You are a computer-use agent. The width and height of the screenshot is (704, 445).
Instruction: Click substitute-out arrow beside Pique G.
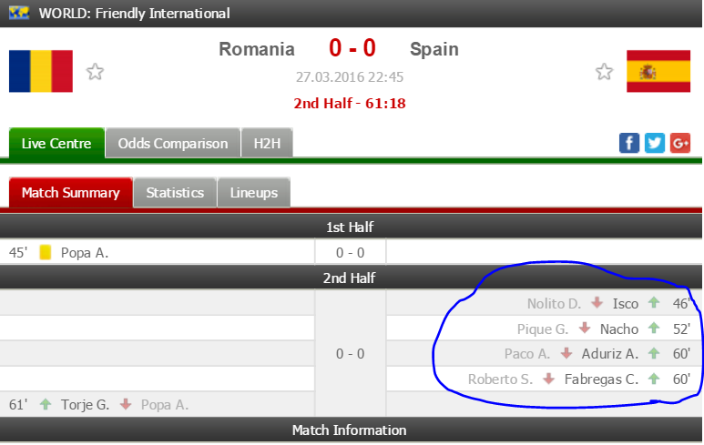click(585, 329)
